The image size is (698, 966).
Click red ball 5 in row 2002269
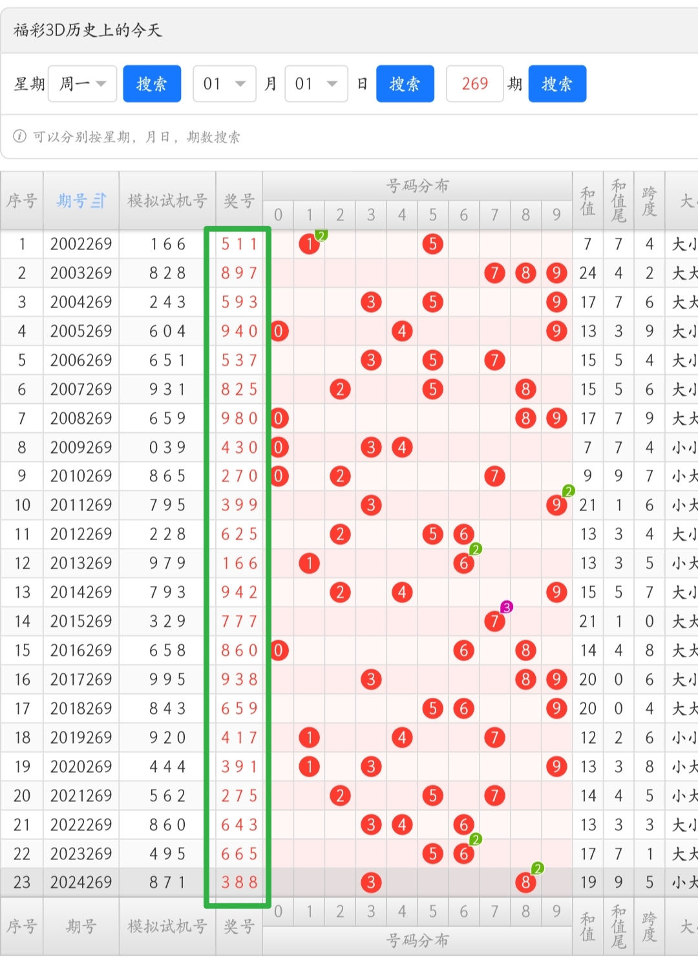[x=433, y=244]
